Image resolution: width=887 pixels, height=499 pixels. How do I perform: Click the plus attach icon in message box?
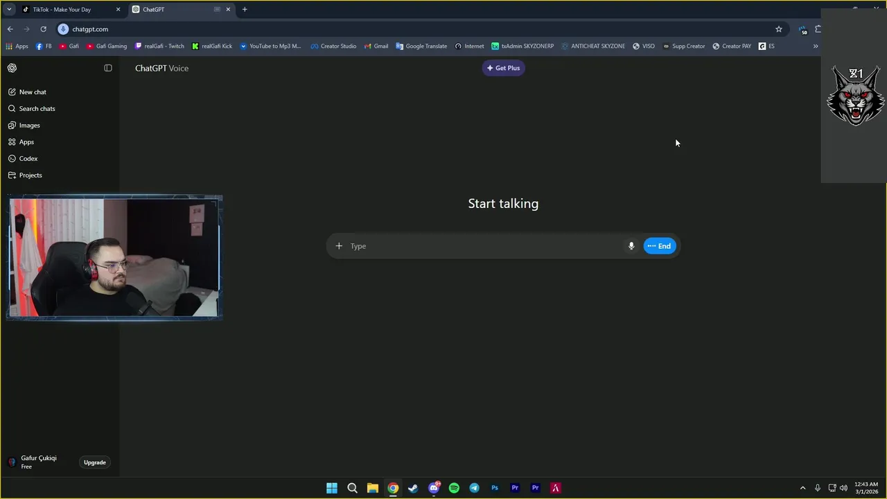click(x=339, y=246)
